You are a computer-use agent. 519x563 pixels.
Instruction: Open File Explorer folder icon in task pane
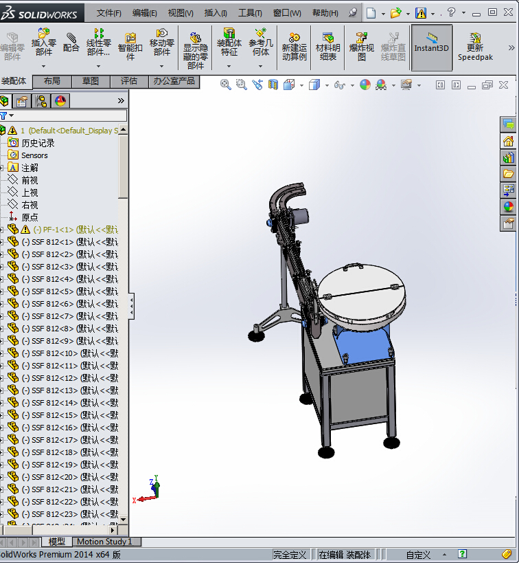click(508, 174)
